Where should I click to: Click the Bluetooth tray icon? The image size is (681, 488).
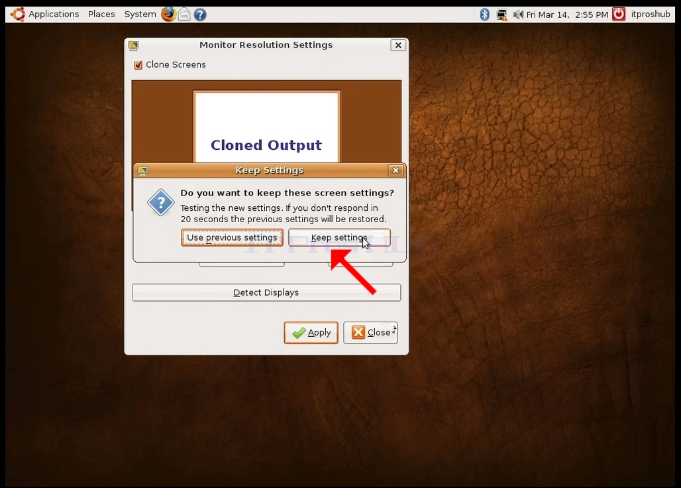click(485, 15)
